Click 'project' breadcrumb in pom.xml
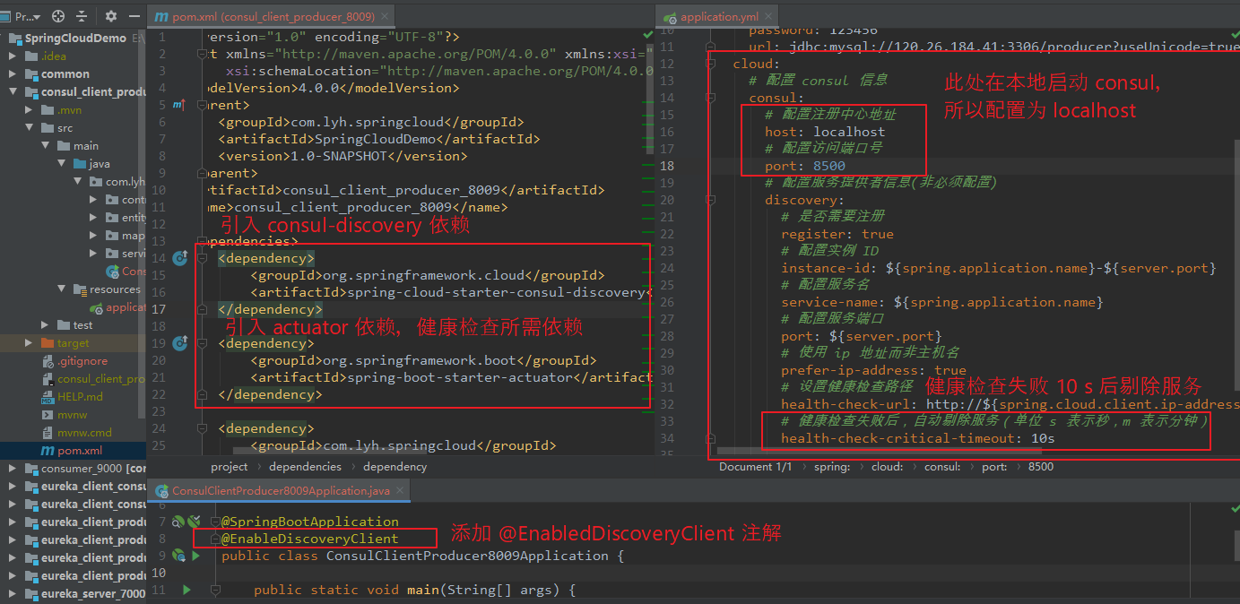 (230, 467)
